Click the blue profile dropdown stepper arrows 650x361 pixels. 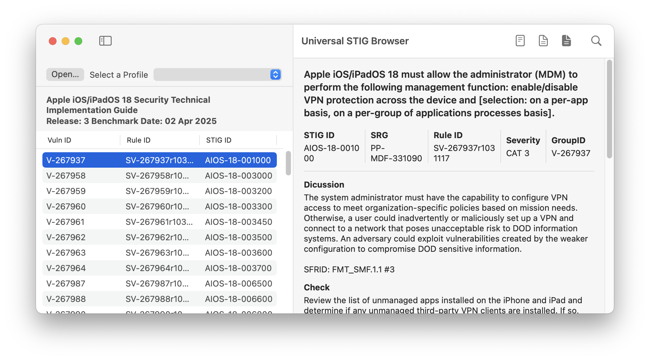(x=275, y=75)
